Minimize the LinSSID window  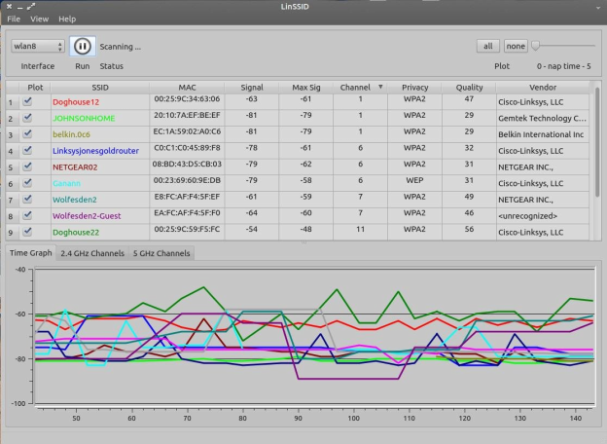20,6
